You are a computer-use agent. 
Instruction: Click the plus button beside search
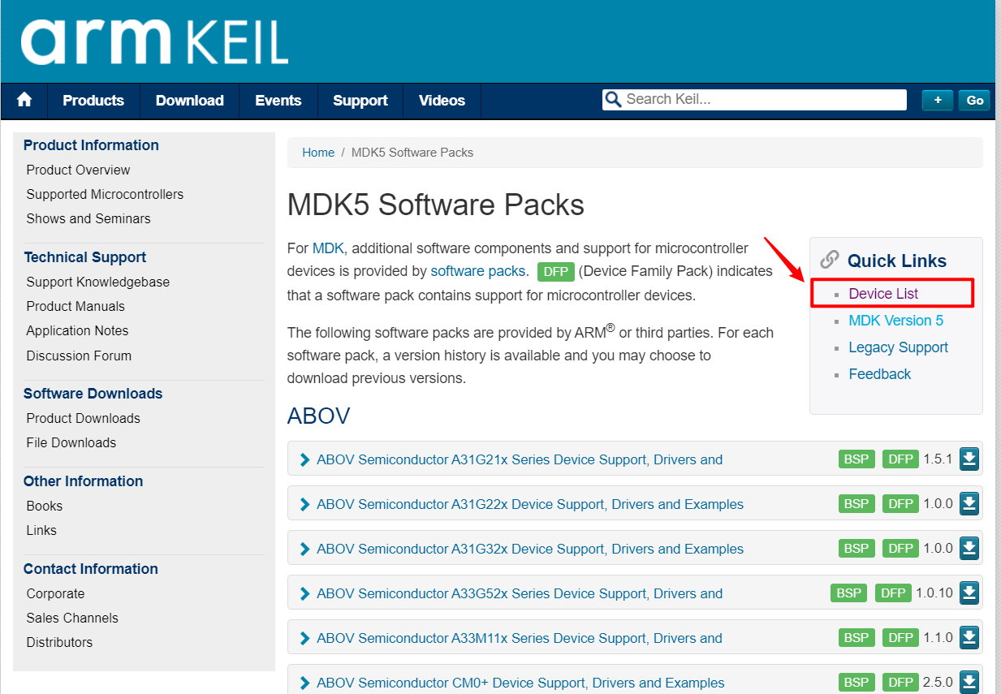click(938, 100)
